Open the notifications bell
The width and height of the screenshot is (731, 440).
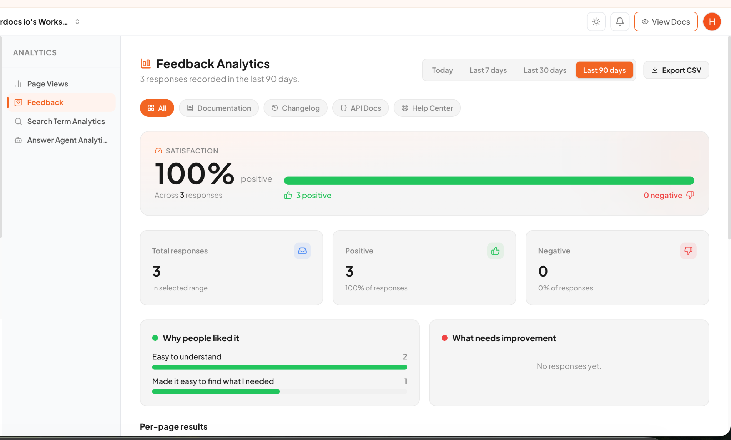[620, 22]
